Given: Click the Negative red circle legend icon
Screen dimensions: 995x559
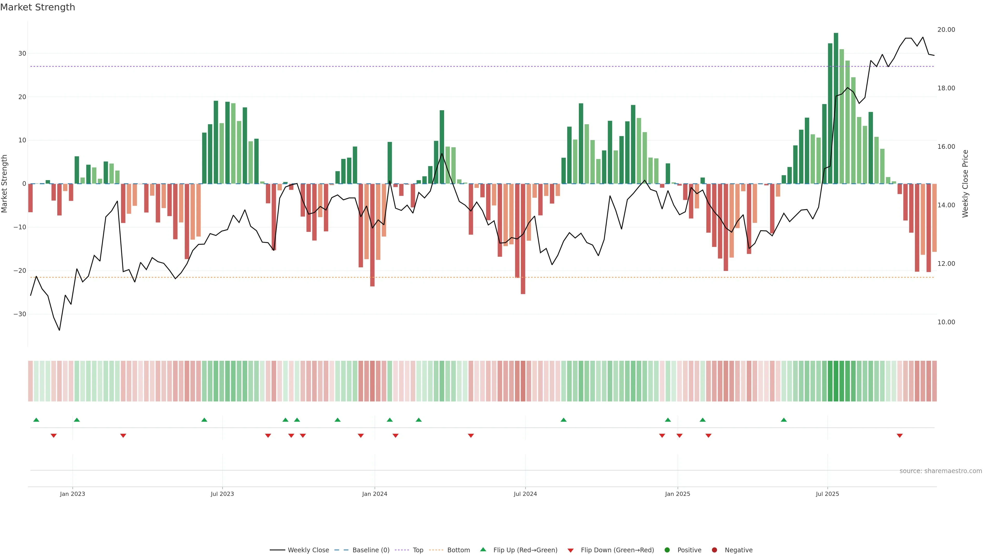Looking at the screenshot, I should pos(714,550).
